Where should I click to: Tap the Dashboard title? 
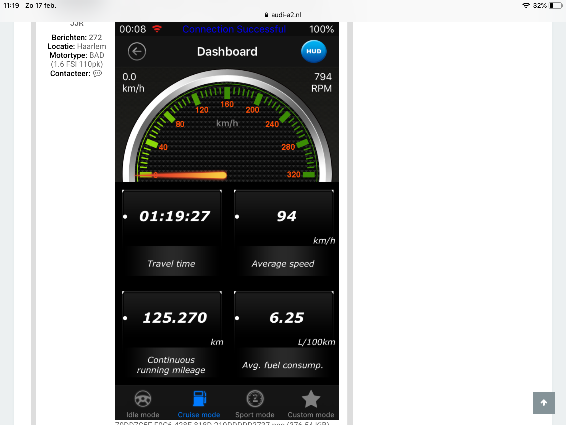pyautogui.click(x=227, y=51)
